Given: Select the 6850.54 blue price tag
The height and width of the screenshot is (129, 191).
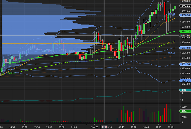Looking at the screenshot, I should pyautogui.click(x=184, y=15).
